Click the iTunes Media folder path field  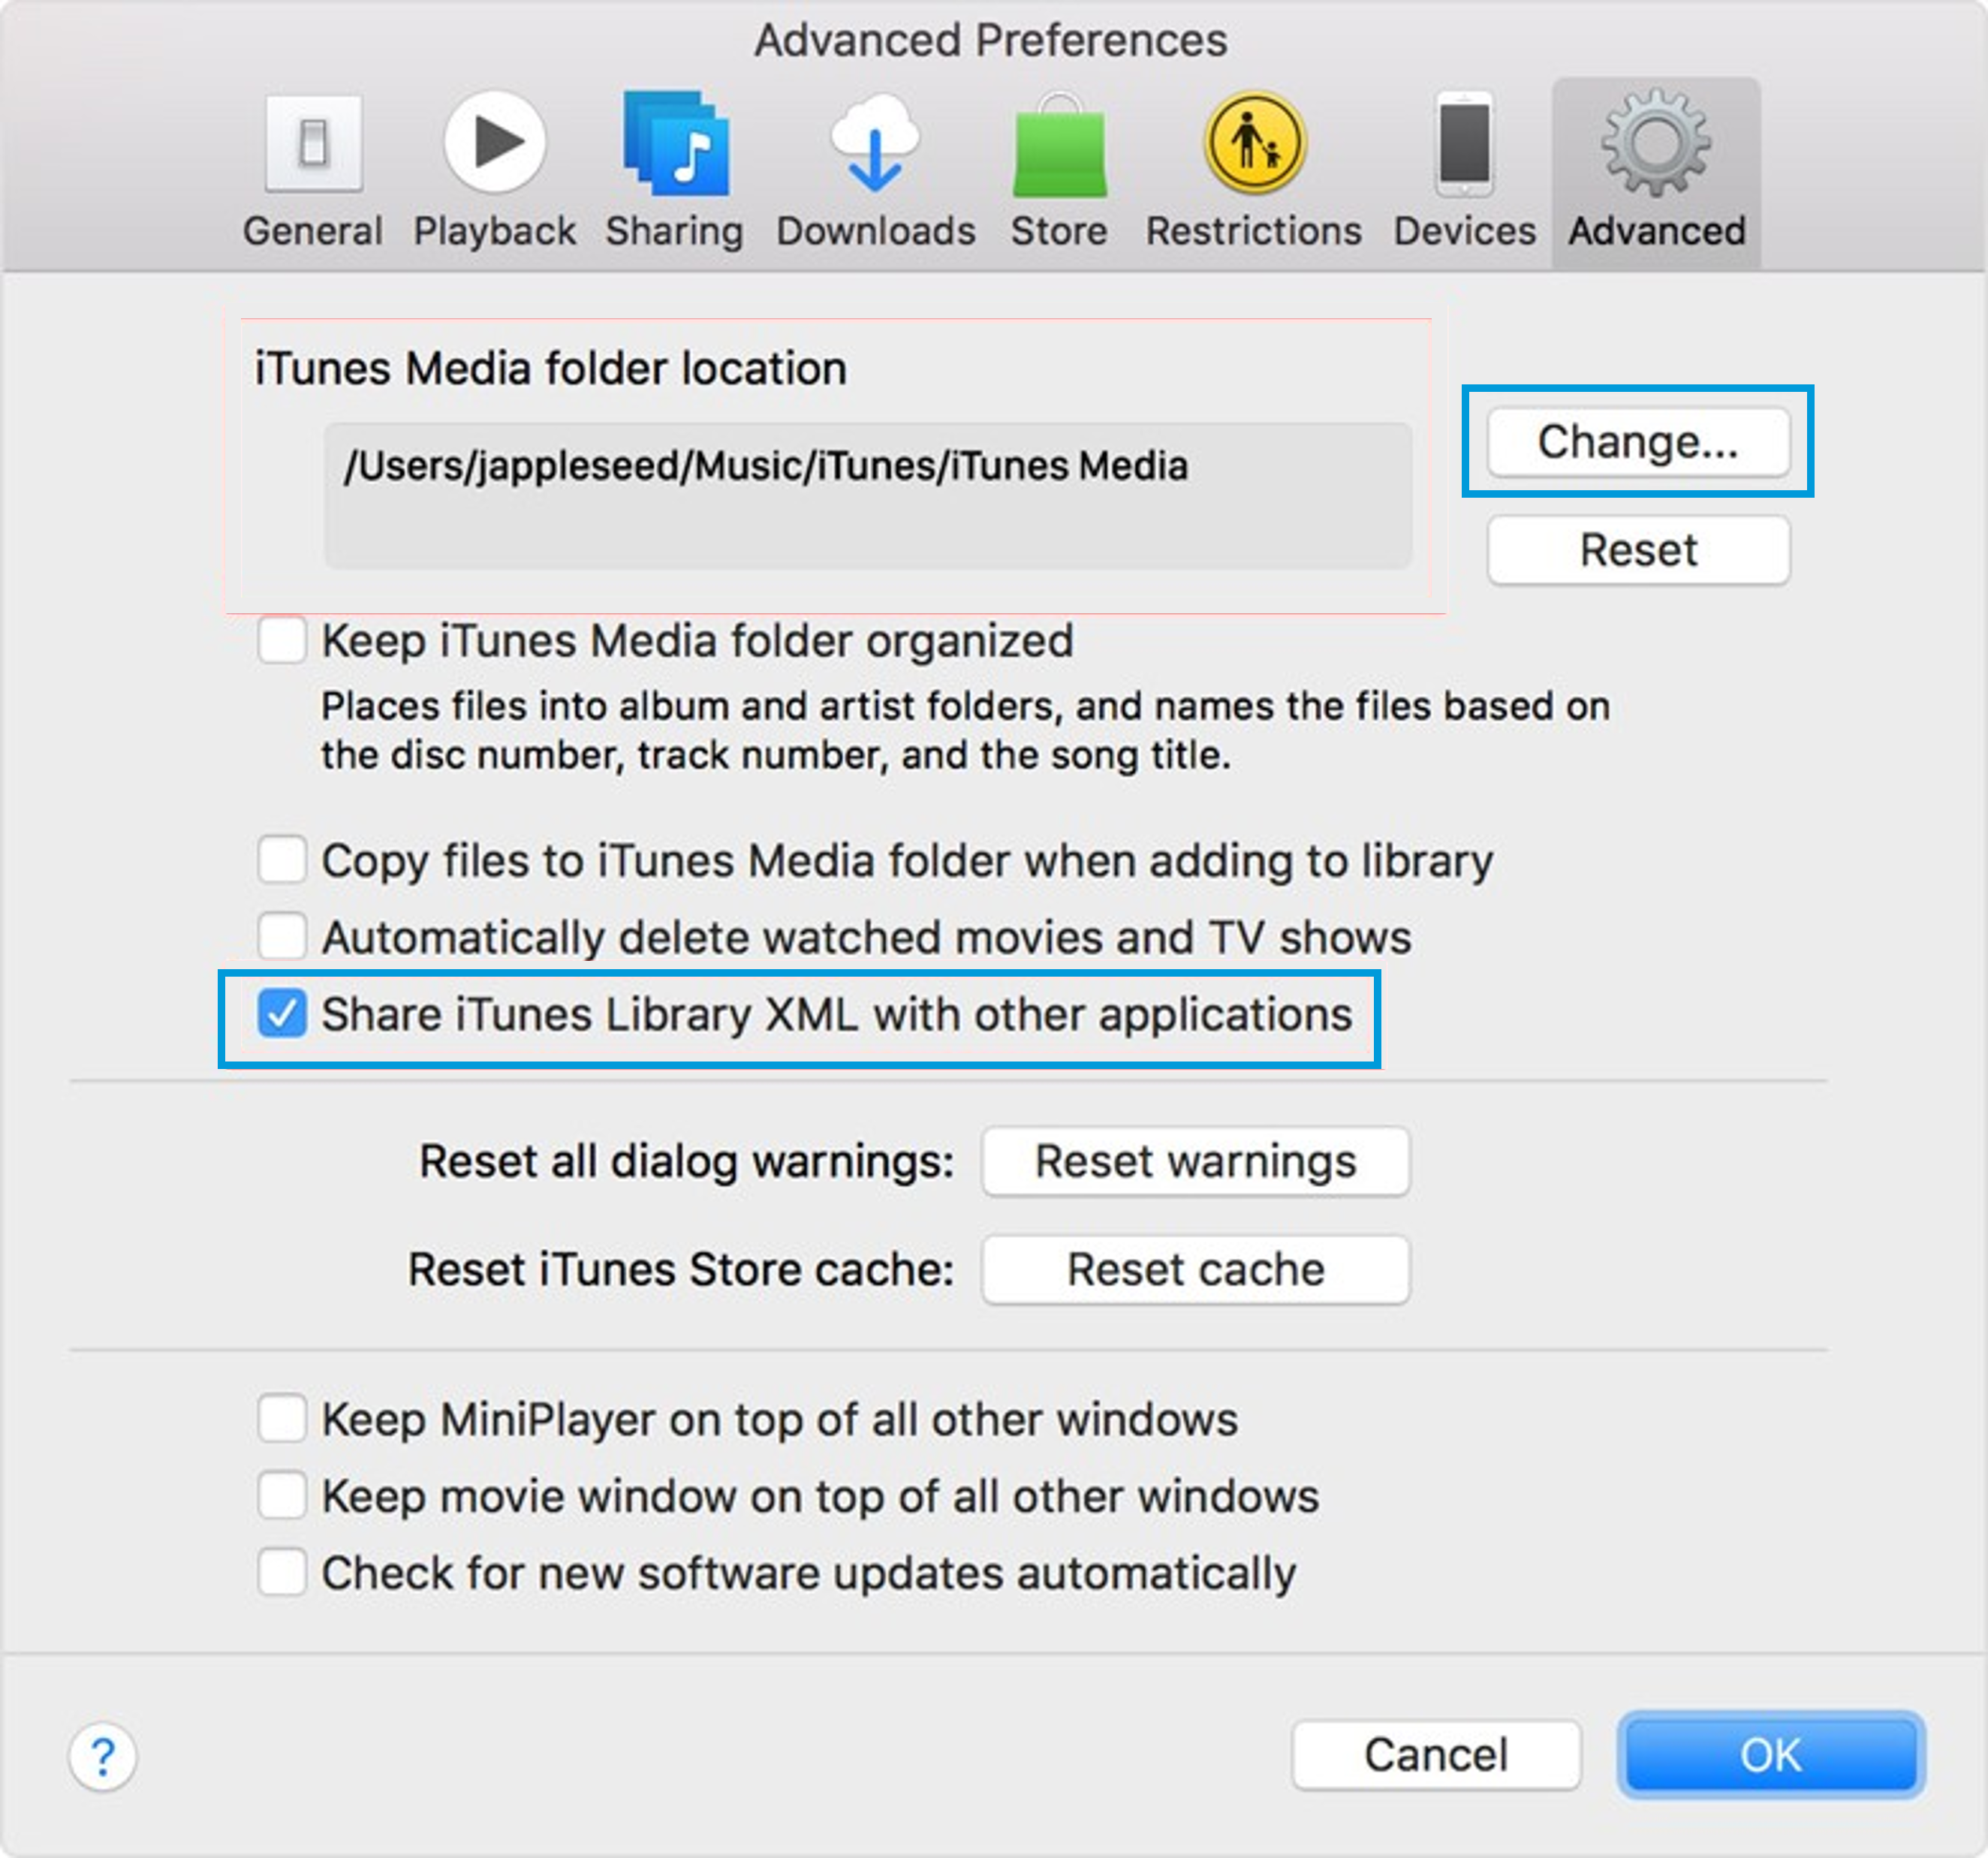click(868, 496)
